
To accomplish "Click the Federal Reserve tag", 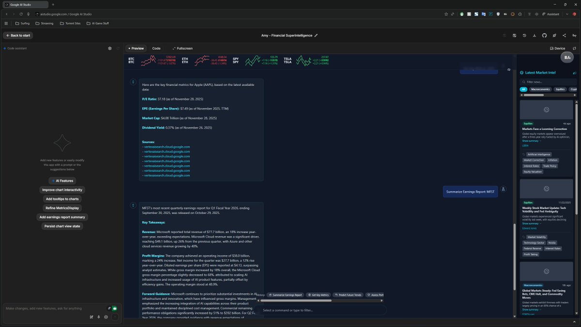I will point(533,249).
